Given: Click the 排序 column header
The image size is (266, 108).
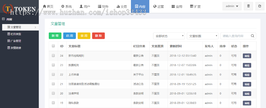Looking at the screenshot, I should point(223,46).
